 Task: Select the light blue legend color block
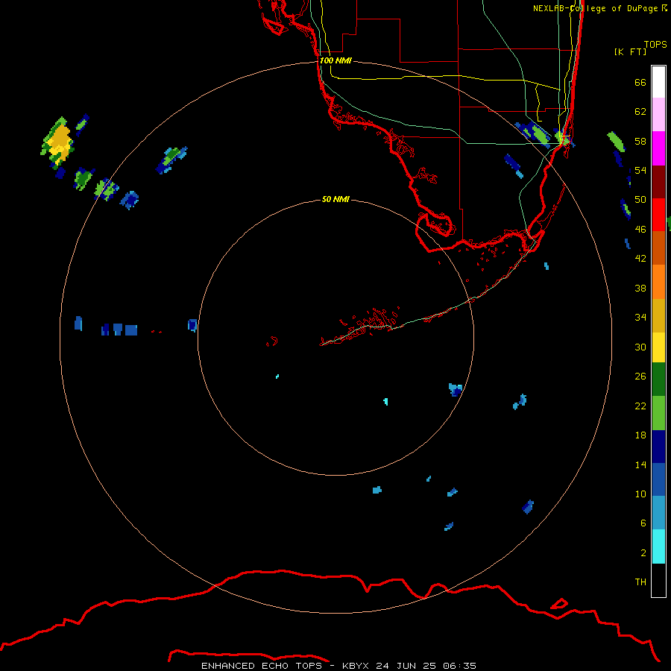point(658,513)
